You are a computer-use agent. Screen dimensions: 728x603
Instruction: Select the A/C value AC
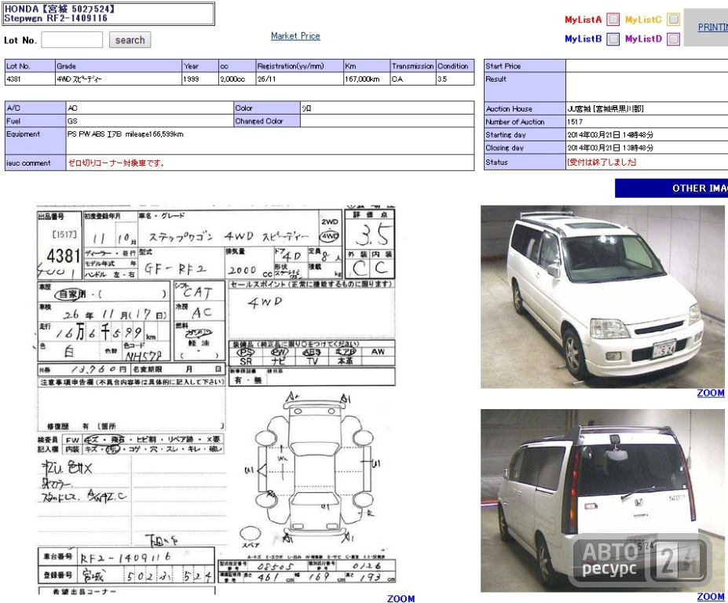[x=72, y=108]
